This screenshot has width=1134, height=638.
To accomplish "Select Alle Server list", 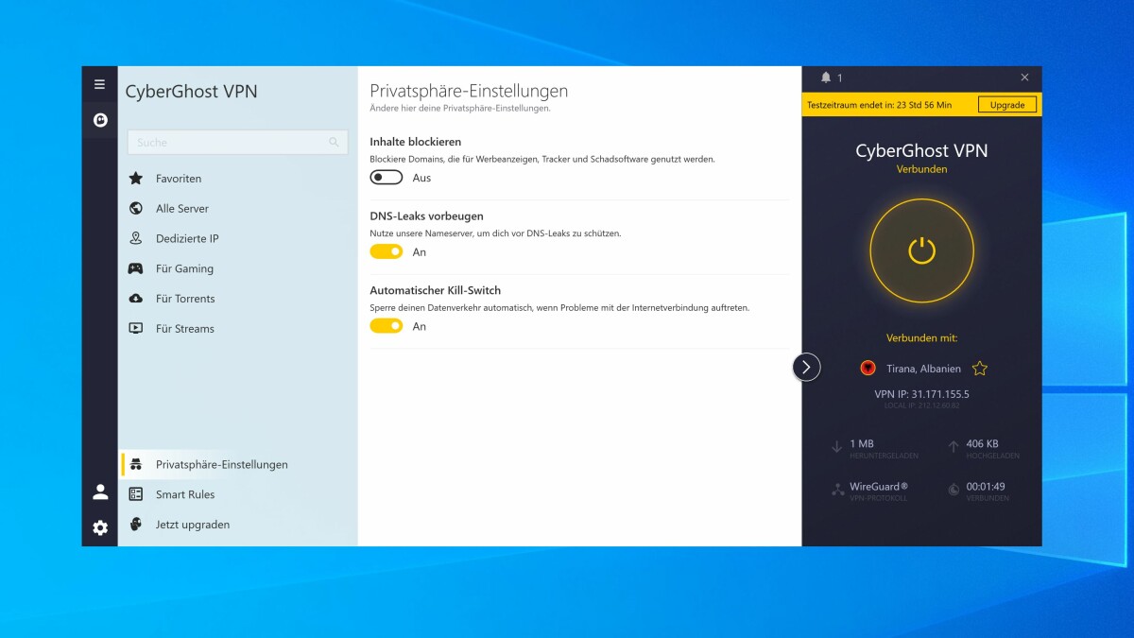I will point(237,209).
